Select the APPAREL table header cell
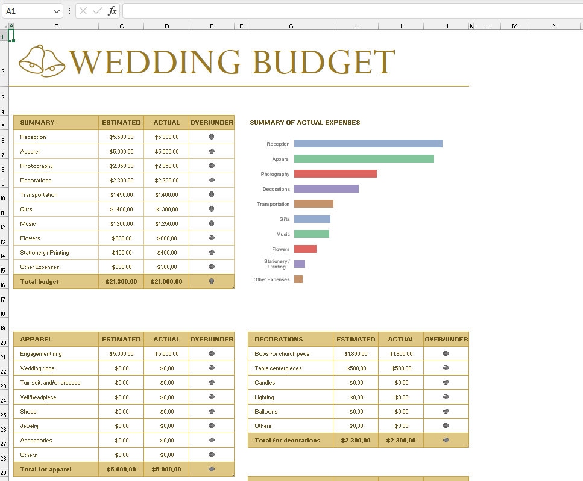 (56, 339)
